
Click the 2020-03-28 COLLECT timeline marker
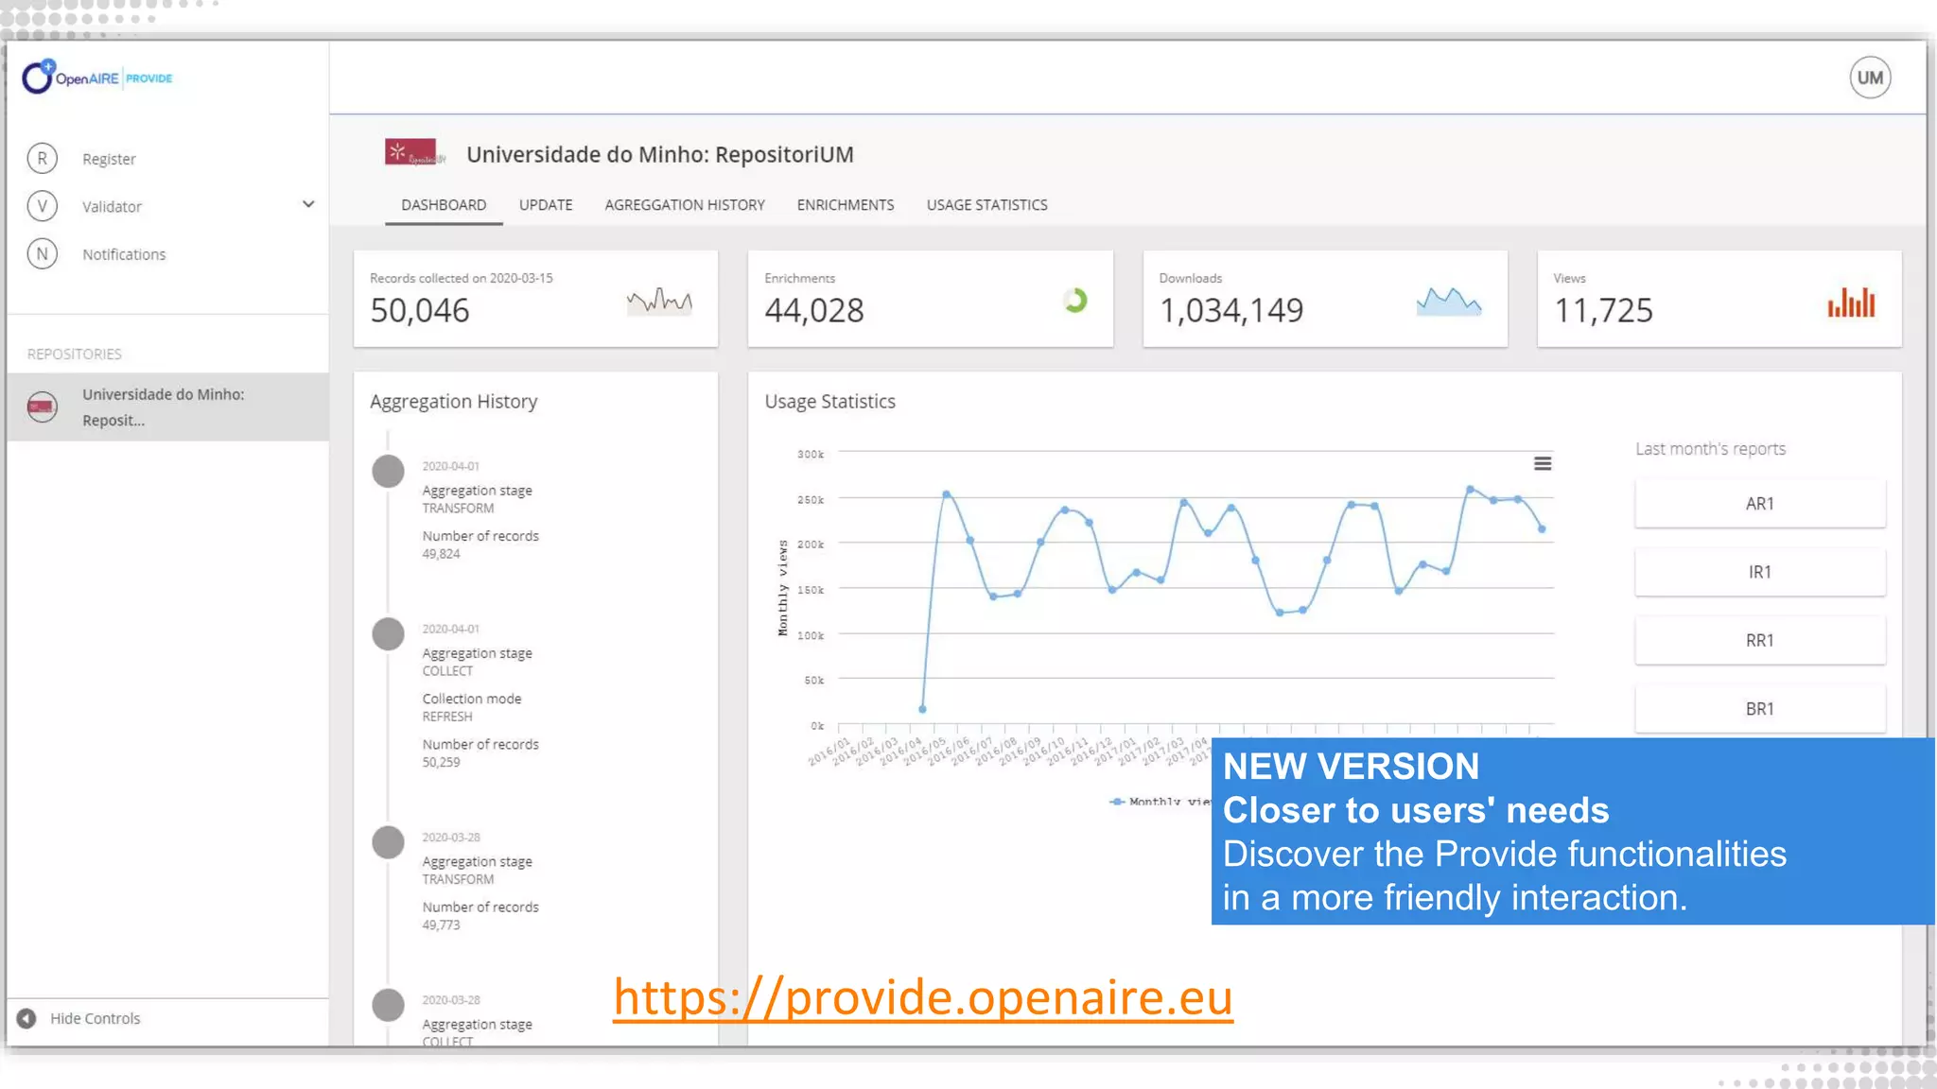click(388, 1005)
